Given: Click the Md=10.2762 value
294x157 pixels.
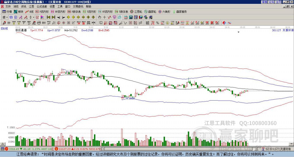Looking at the screenshot, I should (x=71, y=30).
